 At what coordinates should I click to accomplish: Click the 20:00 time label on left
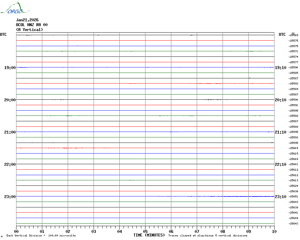click(10, 100)
